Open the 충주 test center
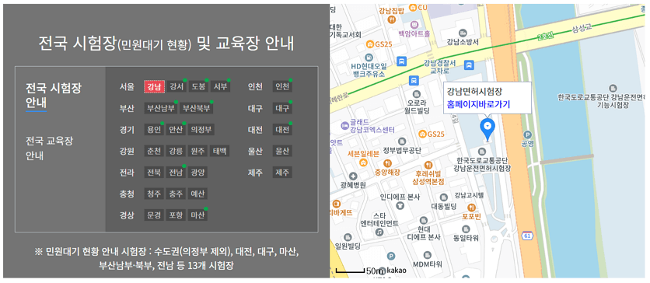650x283 pixels. [176, 194]
